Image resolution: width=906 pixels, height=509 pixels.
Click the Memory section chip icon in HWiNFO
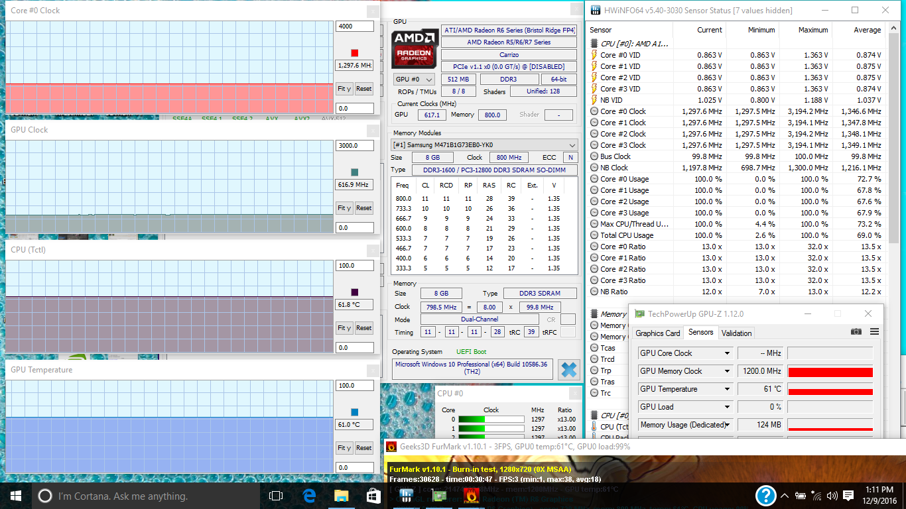594,314
